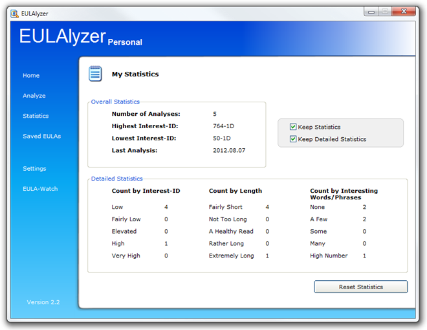Select the Lowest Interest-ID value 50-1D
Viewport: 427px width, 330px height.
222,138
